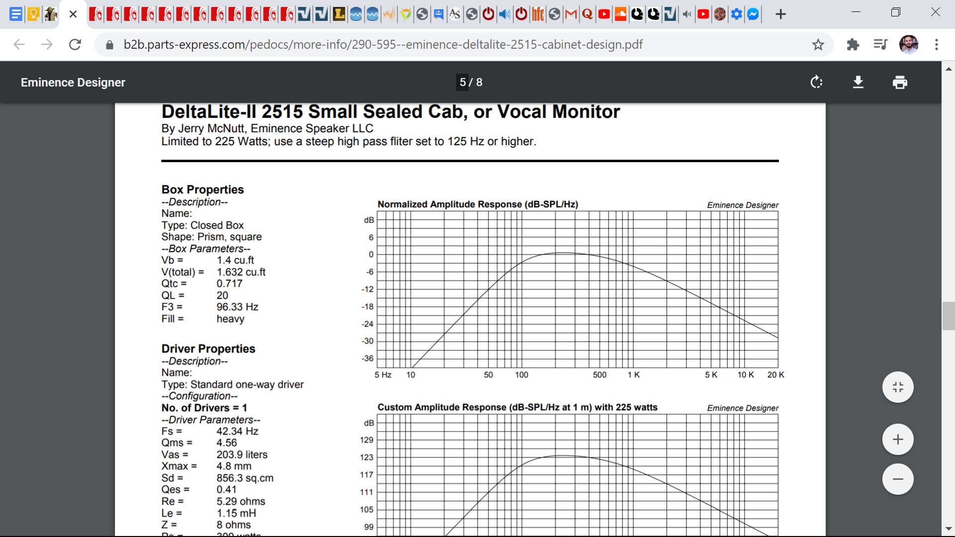Download the PDF document
Viewport: 955px width, 537px height.
(858, 82)
